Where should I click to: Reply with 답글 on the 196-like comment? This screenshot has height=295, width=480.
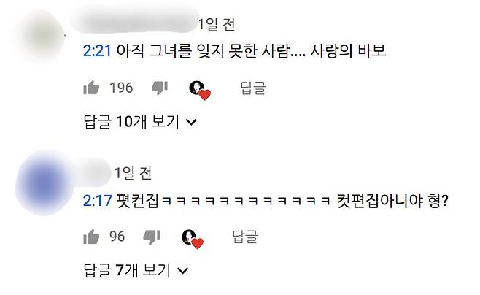tap(253, 88)
